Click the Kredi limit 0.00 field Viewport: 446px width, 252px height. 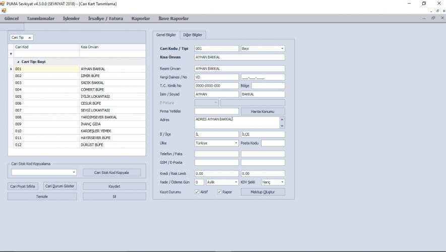click(x=217, y=173)
